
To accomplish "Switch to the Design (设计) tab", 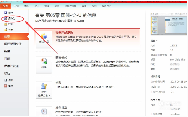I will (x=37, y=6).
